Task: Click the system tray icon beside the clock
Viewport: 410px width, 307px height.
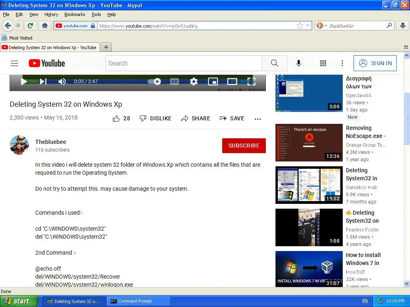Action: click(x=380, y=301)
